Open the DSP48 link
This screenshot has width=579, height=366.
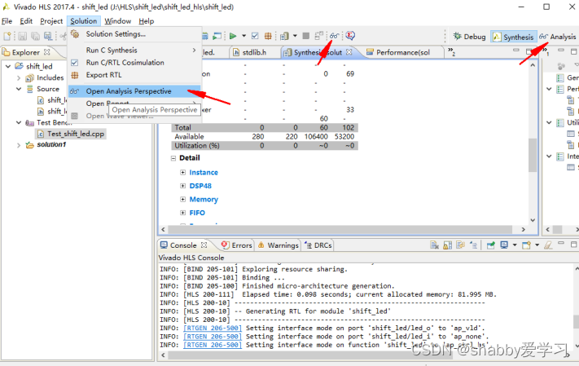click(200, 186)
